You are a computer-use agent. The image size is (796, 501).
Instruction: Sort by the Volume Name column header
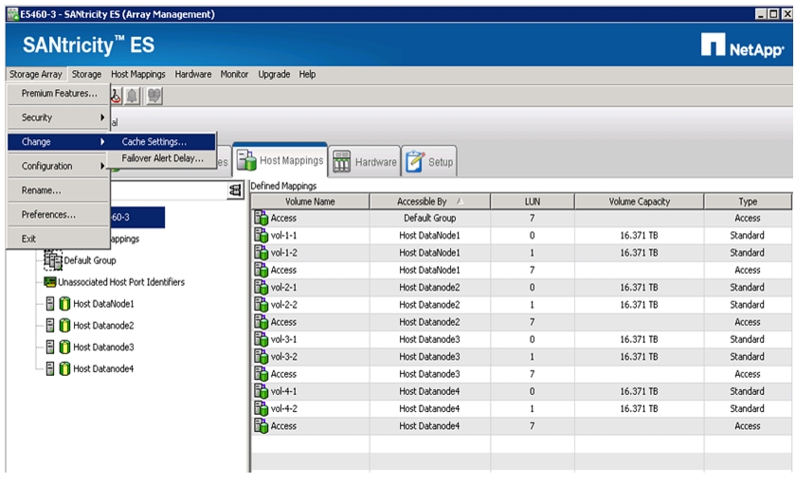click(x=310, y=202)
